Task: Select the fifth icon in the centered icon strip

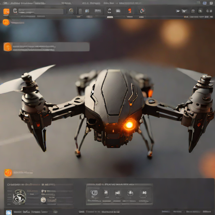Action: [x=144, y=193]
